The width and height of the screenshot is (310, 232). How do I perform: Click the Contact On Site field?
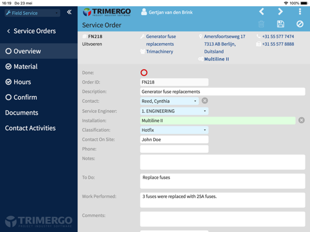click(174, 140)
